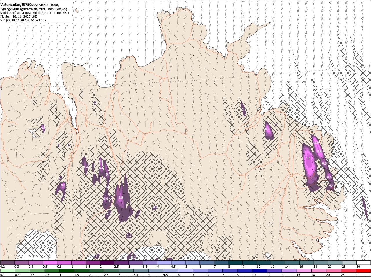
Task: Click white upper legend swatch above 30
Action: coord(363,263)
